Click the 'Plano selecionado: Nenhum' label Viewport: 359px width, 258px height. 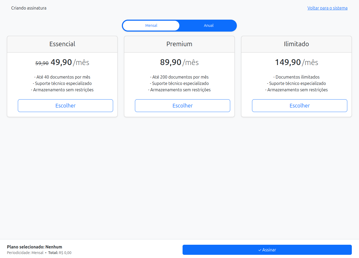click(x=35, y=247)
